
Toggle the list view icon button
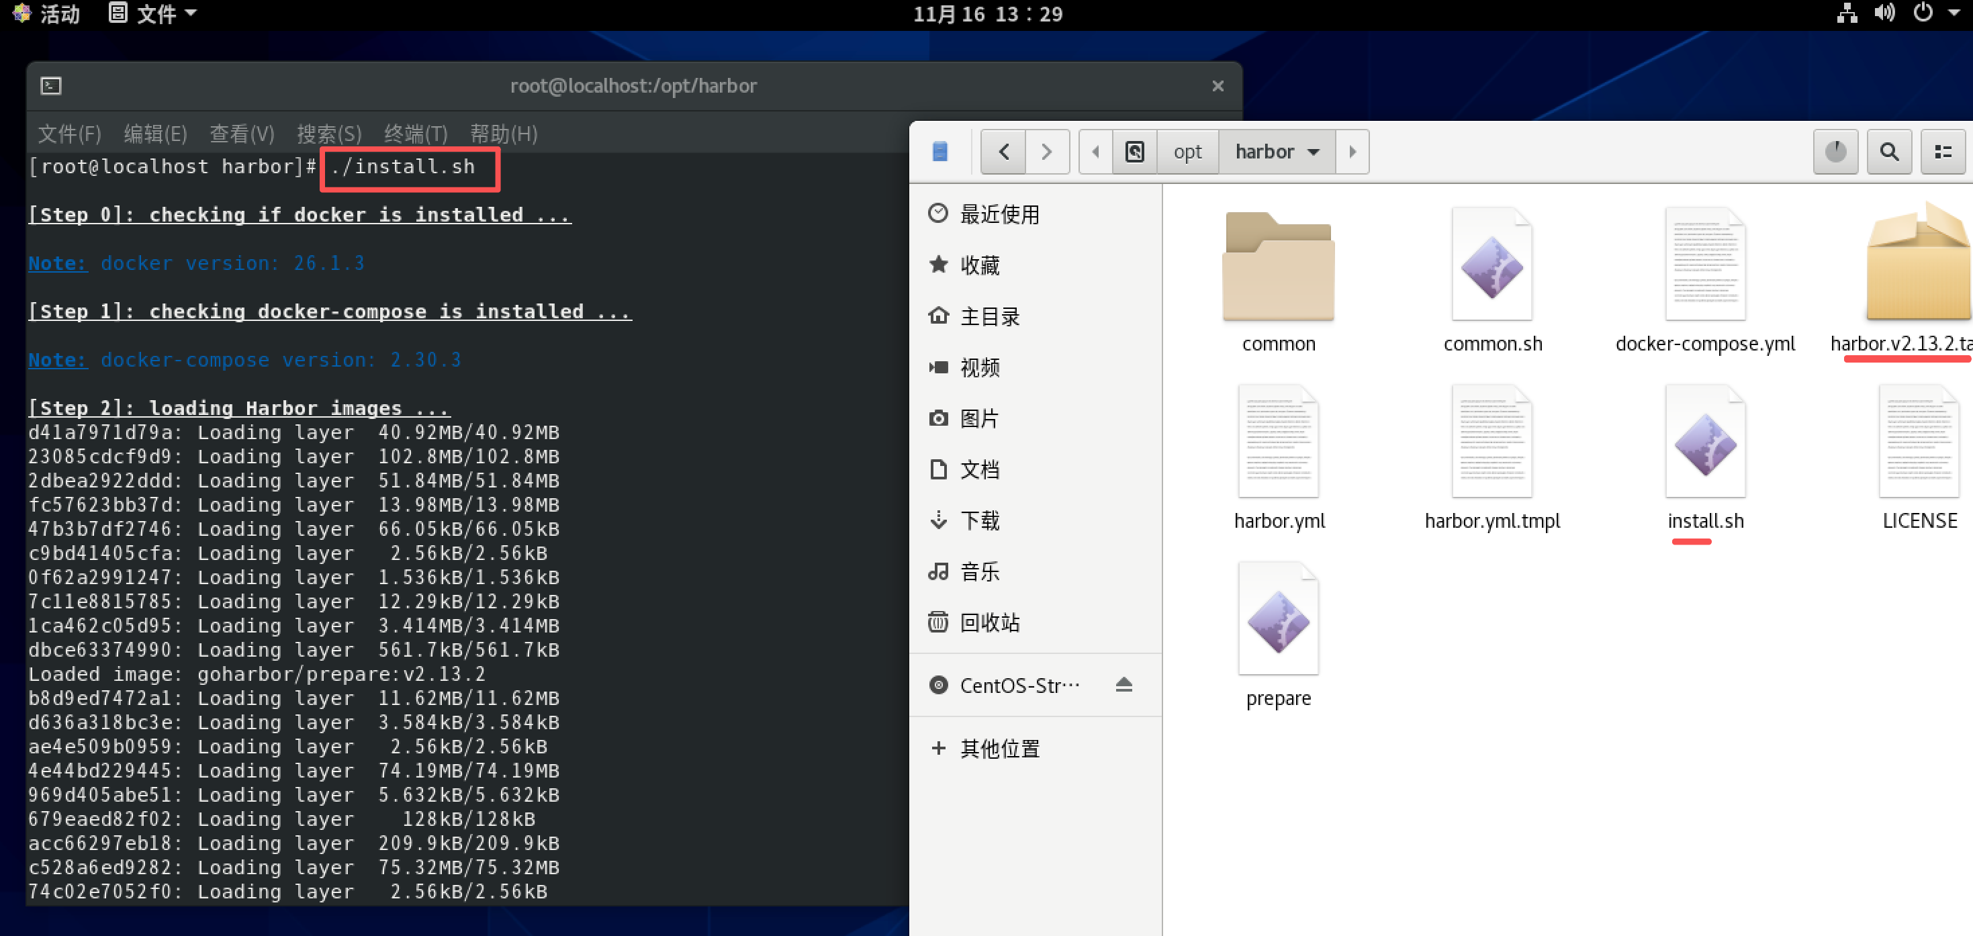pyautogui.click(x=1942, y=152)
